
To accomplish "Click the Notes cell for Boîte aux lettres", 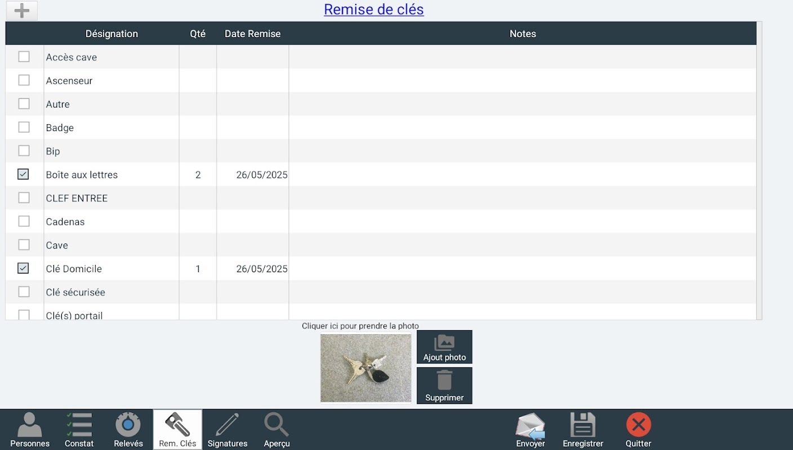I will click(523, 175).
